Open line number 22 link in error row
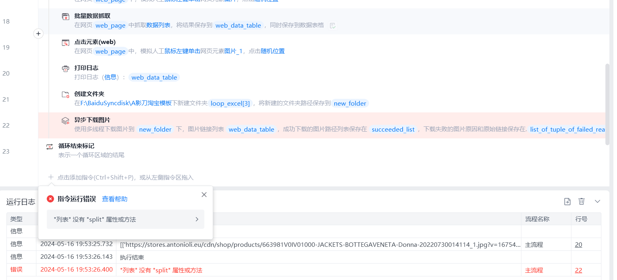Viewport: 617px width, 280px height. pos(579,270)
